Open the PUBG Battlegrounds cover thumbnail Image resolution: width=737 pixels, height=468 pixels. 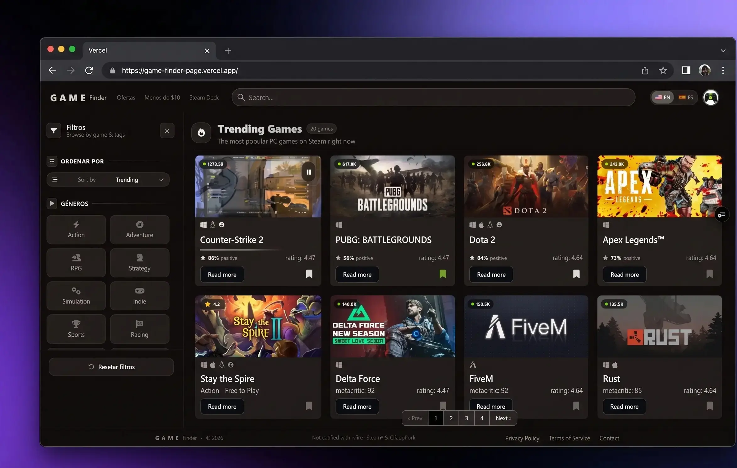pyautogui.click(x=393, y=187)
